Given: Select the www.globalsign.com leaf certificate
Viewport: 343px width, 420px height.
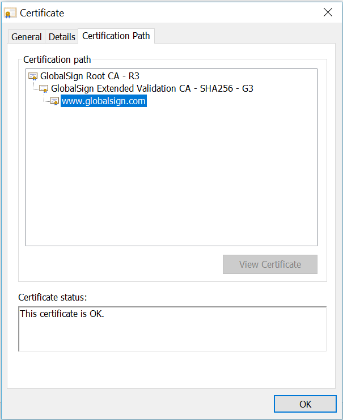Looking at the screenshot, I should pos(104,101).
